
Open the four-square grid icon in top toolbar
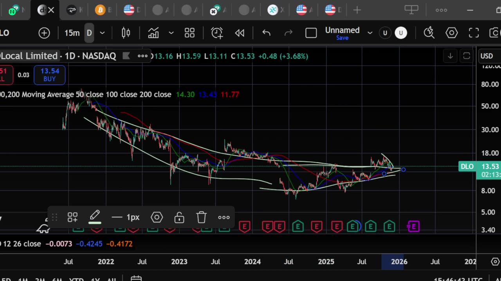click(190, 33)
